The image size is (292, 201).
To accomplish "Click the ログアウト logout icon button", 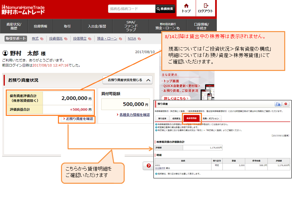I will 205,8.
